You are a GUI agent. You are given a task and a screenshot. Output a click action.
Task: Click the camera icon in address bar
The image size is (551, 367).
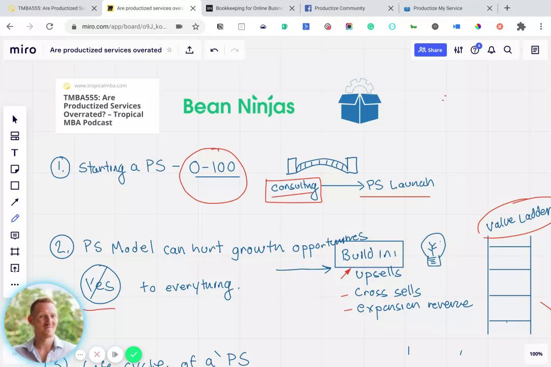179,27
